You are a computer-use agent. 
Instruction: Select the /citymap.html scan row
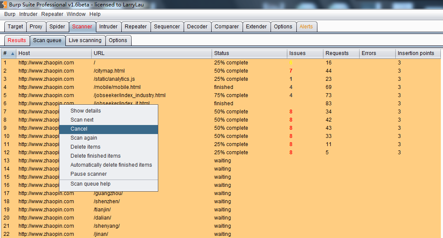(109, 71)
